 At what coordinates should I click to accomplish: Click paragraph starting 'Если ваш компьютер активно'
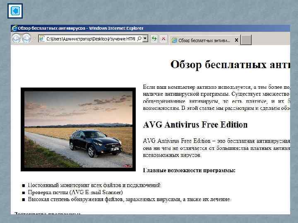click(216, 97)
